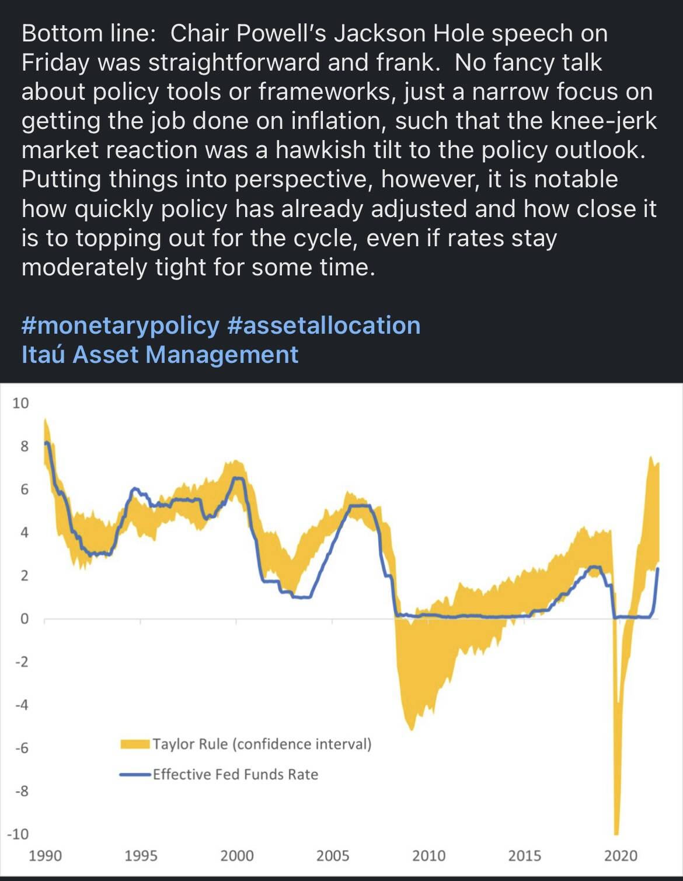Click the 1990 x-axis label
Image resolution: width=683 pixels, height=881 pixels.
coord(45,856)
